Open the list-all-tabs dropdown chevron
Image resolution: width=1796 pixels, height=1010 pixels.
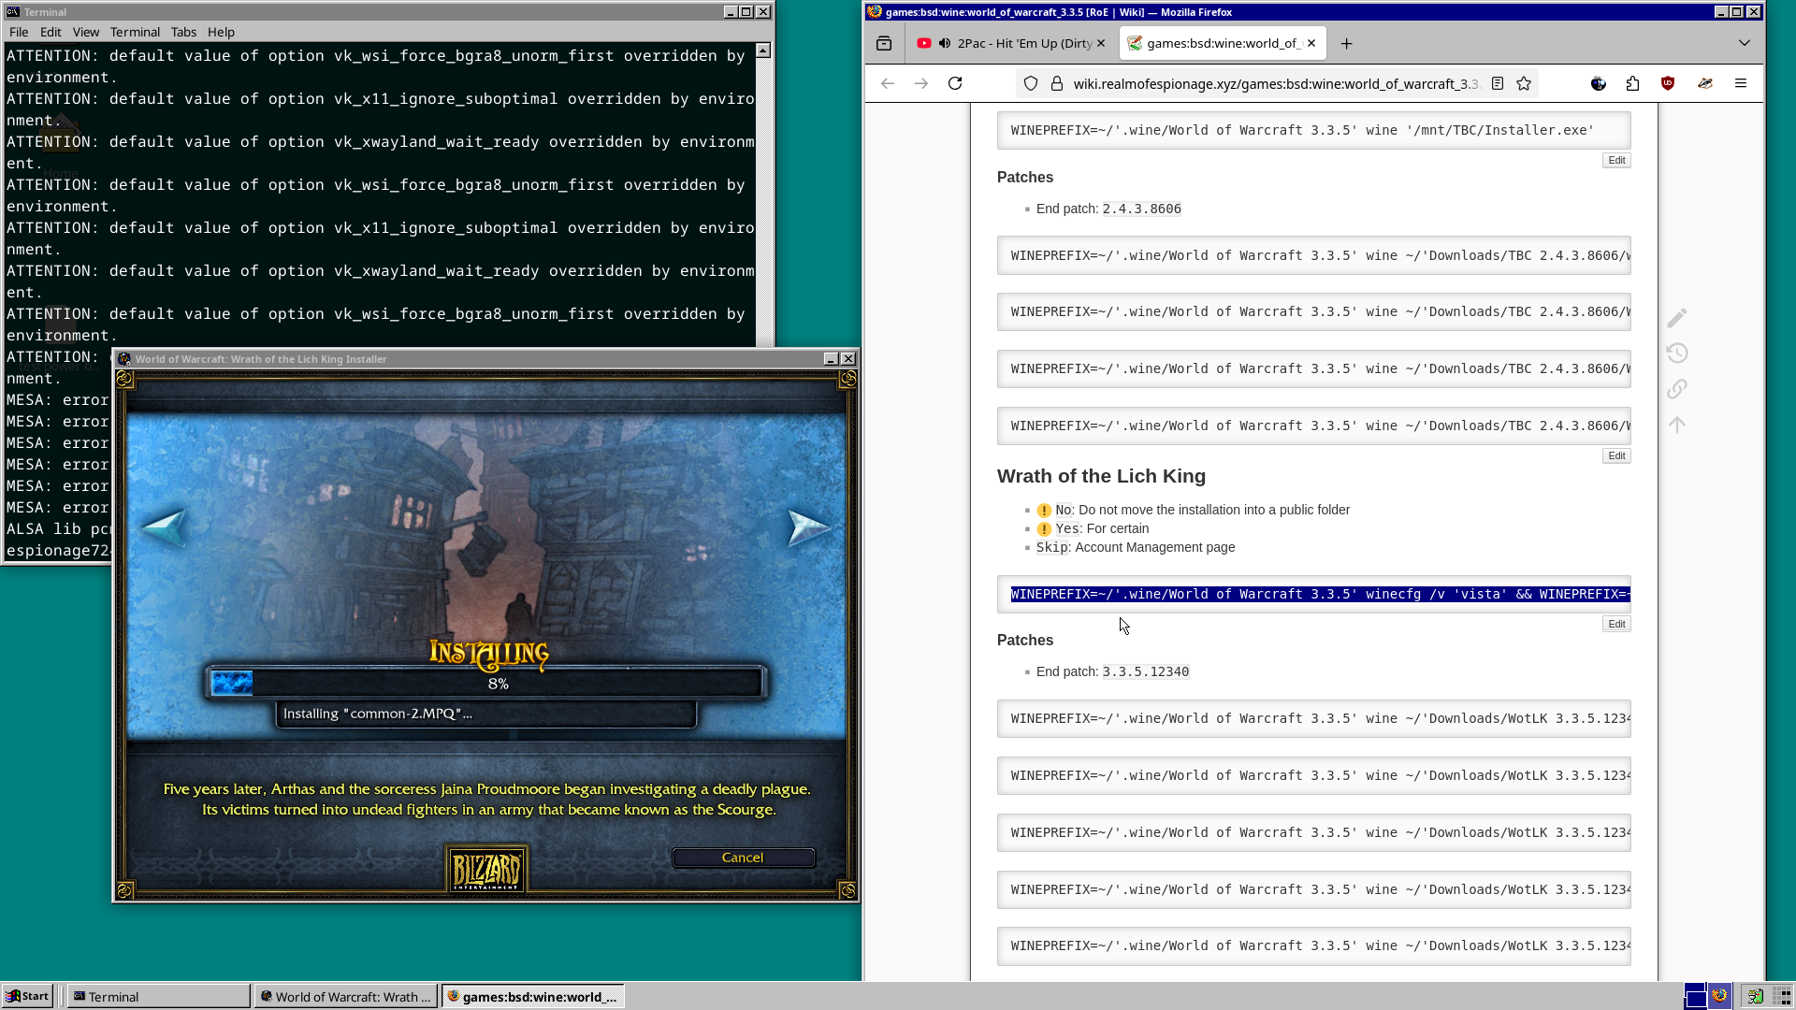click(x=1745, y=43)
